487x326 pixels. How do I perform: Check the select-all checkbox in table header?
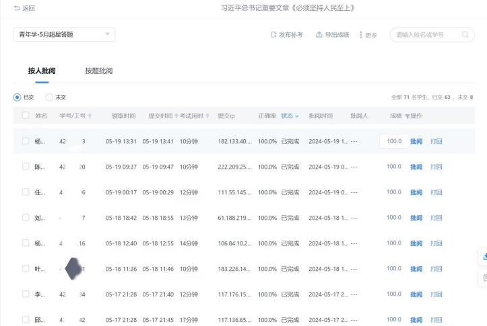(26, 116)
